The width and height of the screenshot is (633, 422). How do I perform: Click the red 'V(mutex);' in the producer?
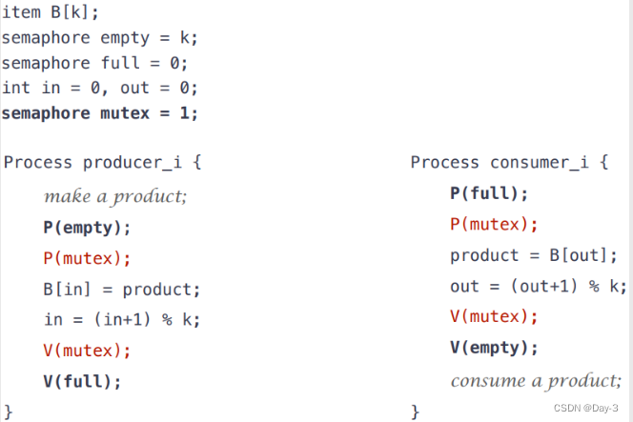87,351
